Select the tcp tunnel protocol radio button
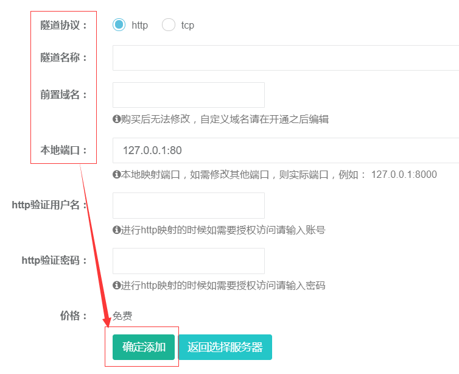Image resolution: width=459 pixels, height=374 pixels. 168,25
